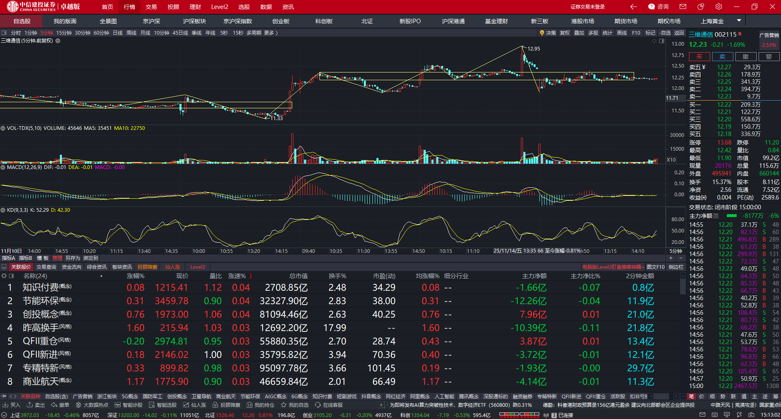This screenshot has width=781, height=419.
Task: Toggle the panel checkbox left of 分时
Action: click(4, 33)
